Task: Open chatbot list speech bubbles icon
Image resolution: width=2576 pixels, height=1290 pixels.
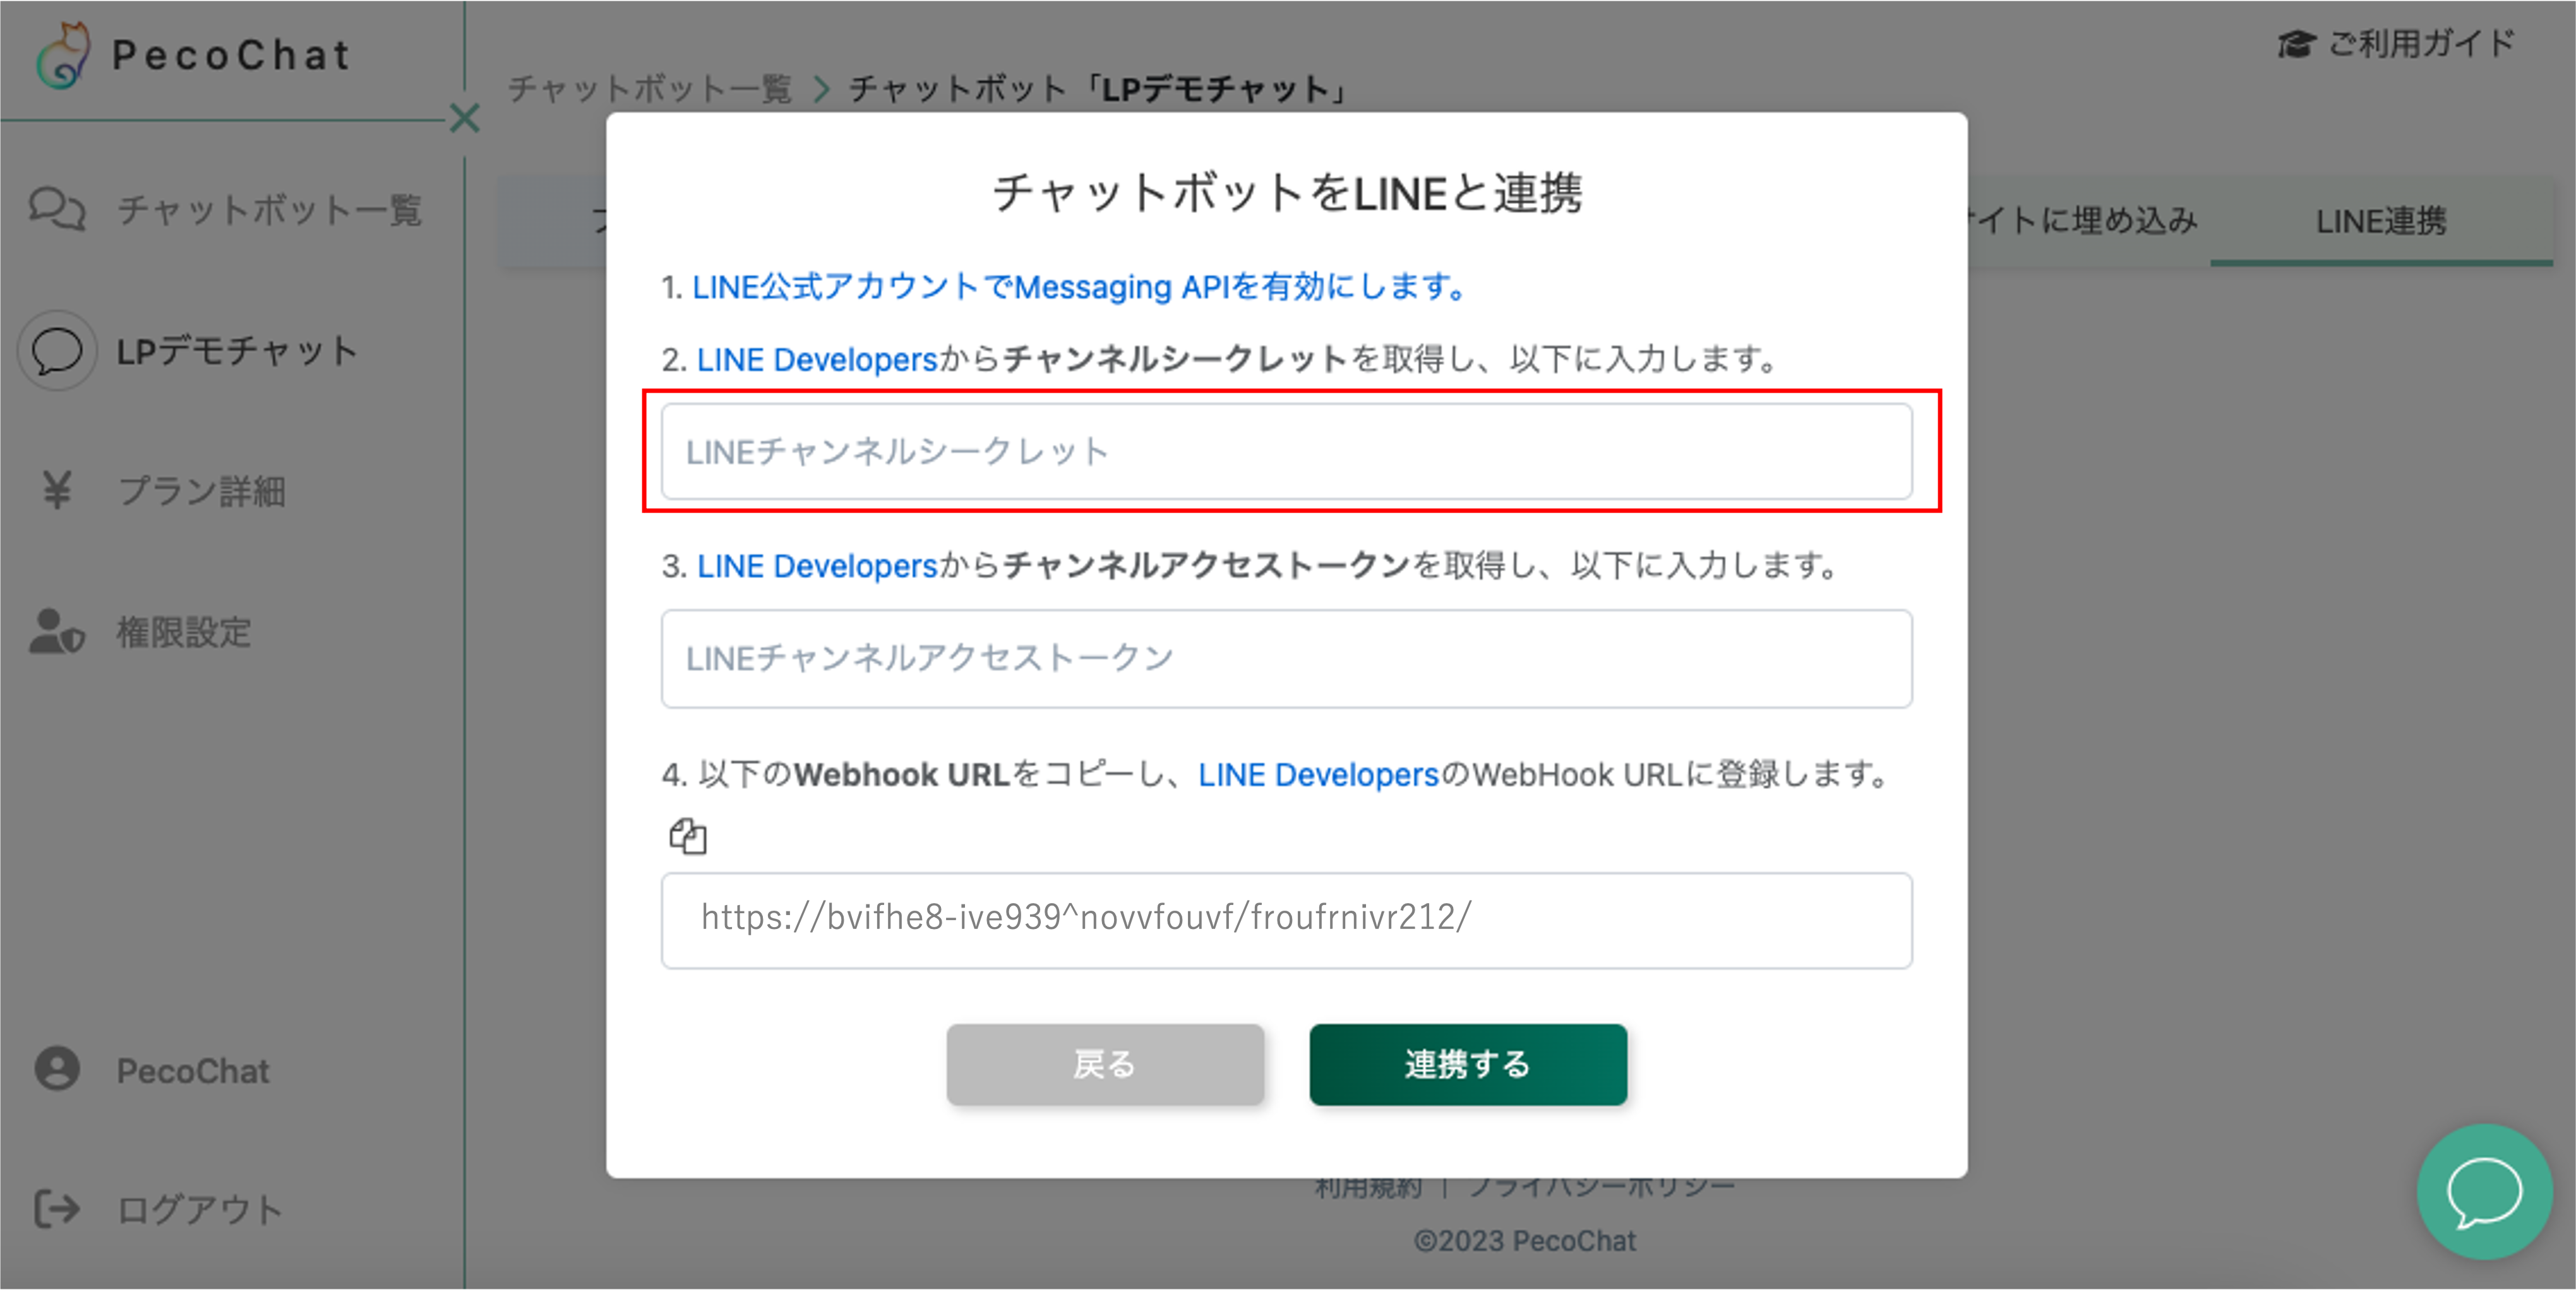Action: 56,209
